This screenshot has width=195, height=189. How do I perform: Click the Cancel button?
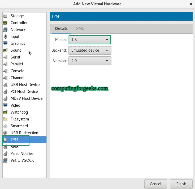pyautogui.click(x=155, y=184)
